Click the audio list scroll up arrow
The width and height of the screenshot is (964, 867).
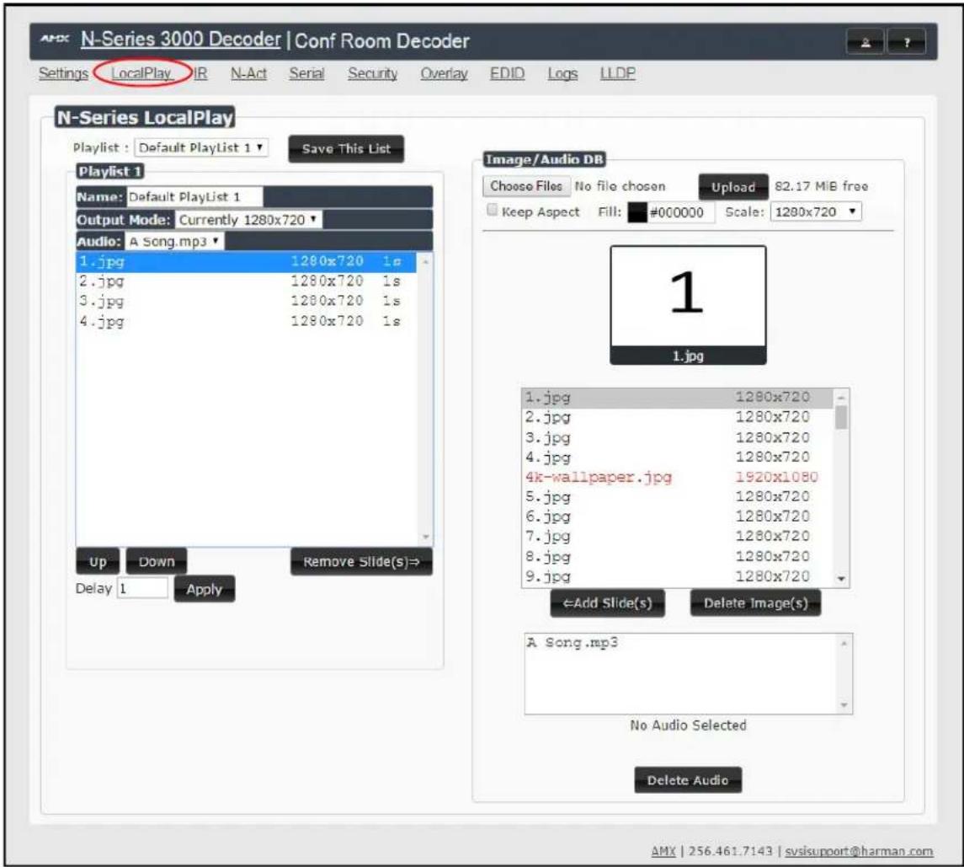click(844, 643)
